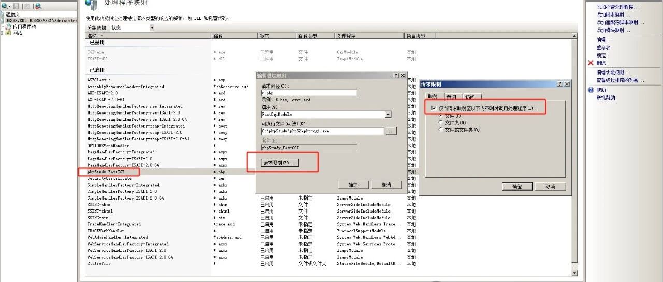This screenshot has height=282, width=663.
Task: Click 确定 in 请求限制 dialog
Action: [x=517, y=186]
